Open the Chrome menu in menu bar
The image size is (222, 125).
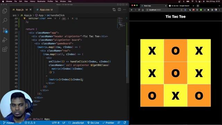point(9,1)
